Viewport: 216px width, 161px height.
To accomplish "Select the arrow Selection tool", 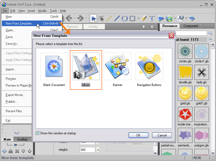I will click(93, 18).
